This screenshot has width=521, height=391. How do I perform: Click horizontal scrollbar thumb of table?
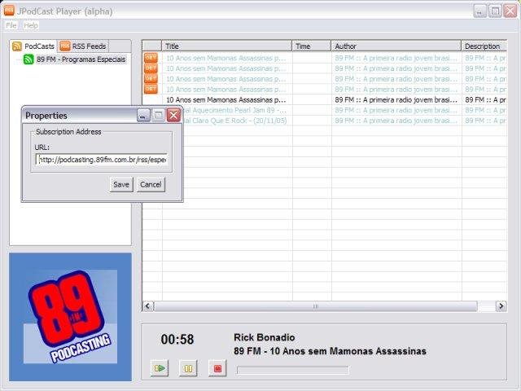click(x=315, y=306)
